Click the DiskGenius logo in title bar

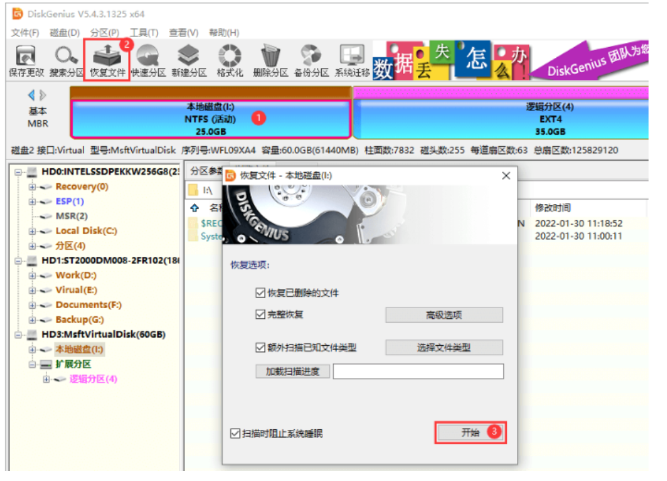coord(17,13)
